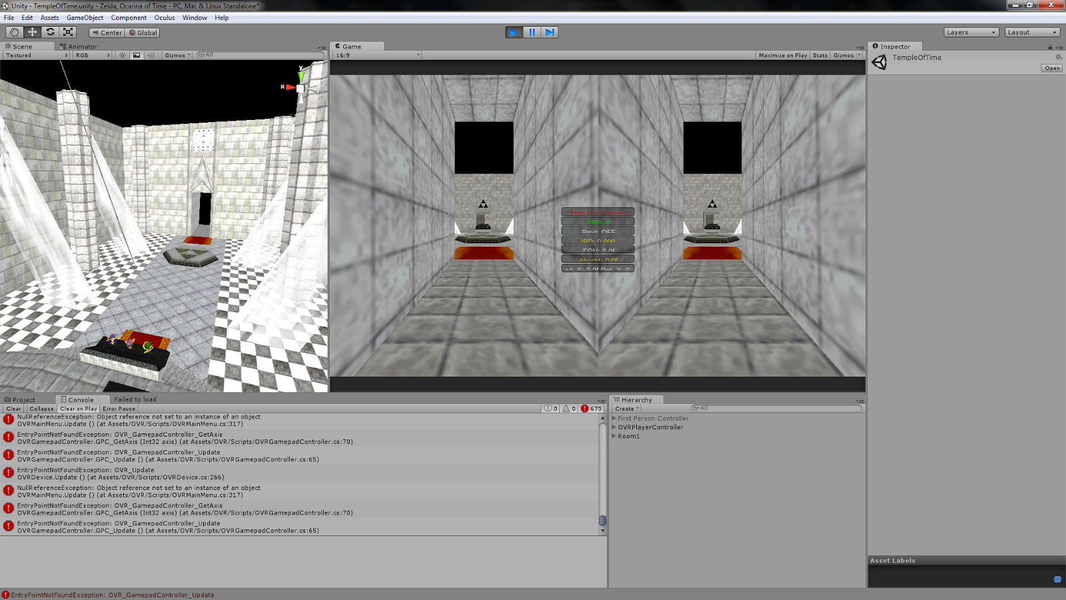This screenshot has height=600, width=1066.
Task: Open the Scene view Gizmos dropdown
Action: (x=178, y=55)
